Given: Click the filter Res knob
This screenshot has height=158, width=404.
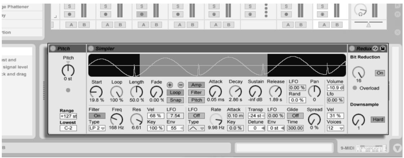Looking at the screenshot, I should (136, 119).
